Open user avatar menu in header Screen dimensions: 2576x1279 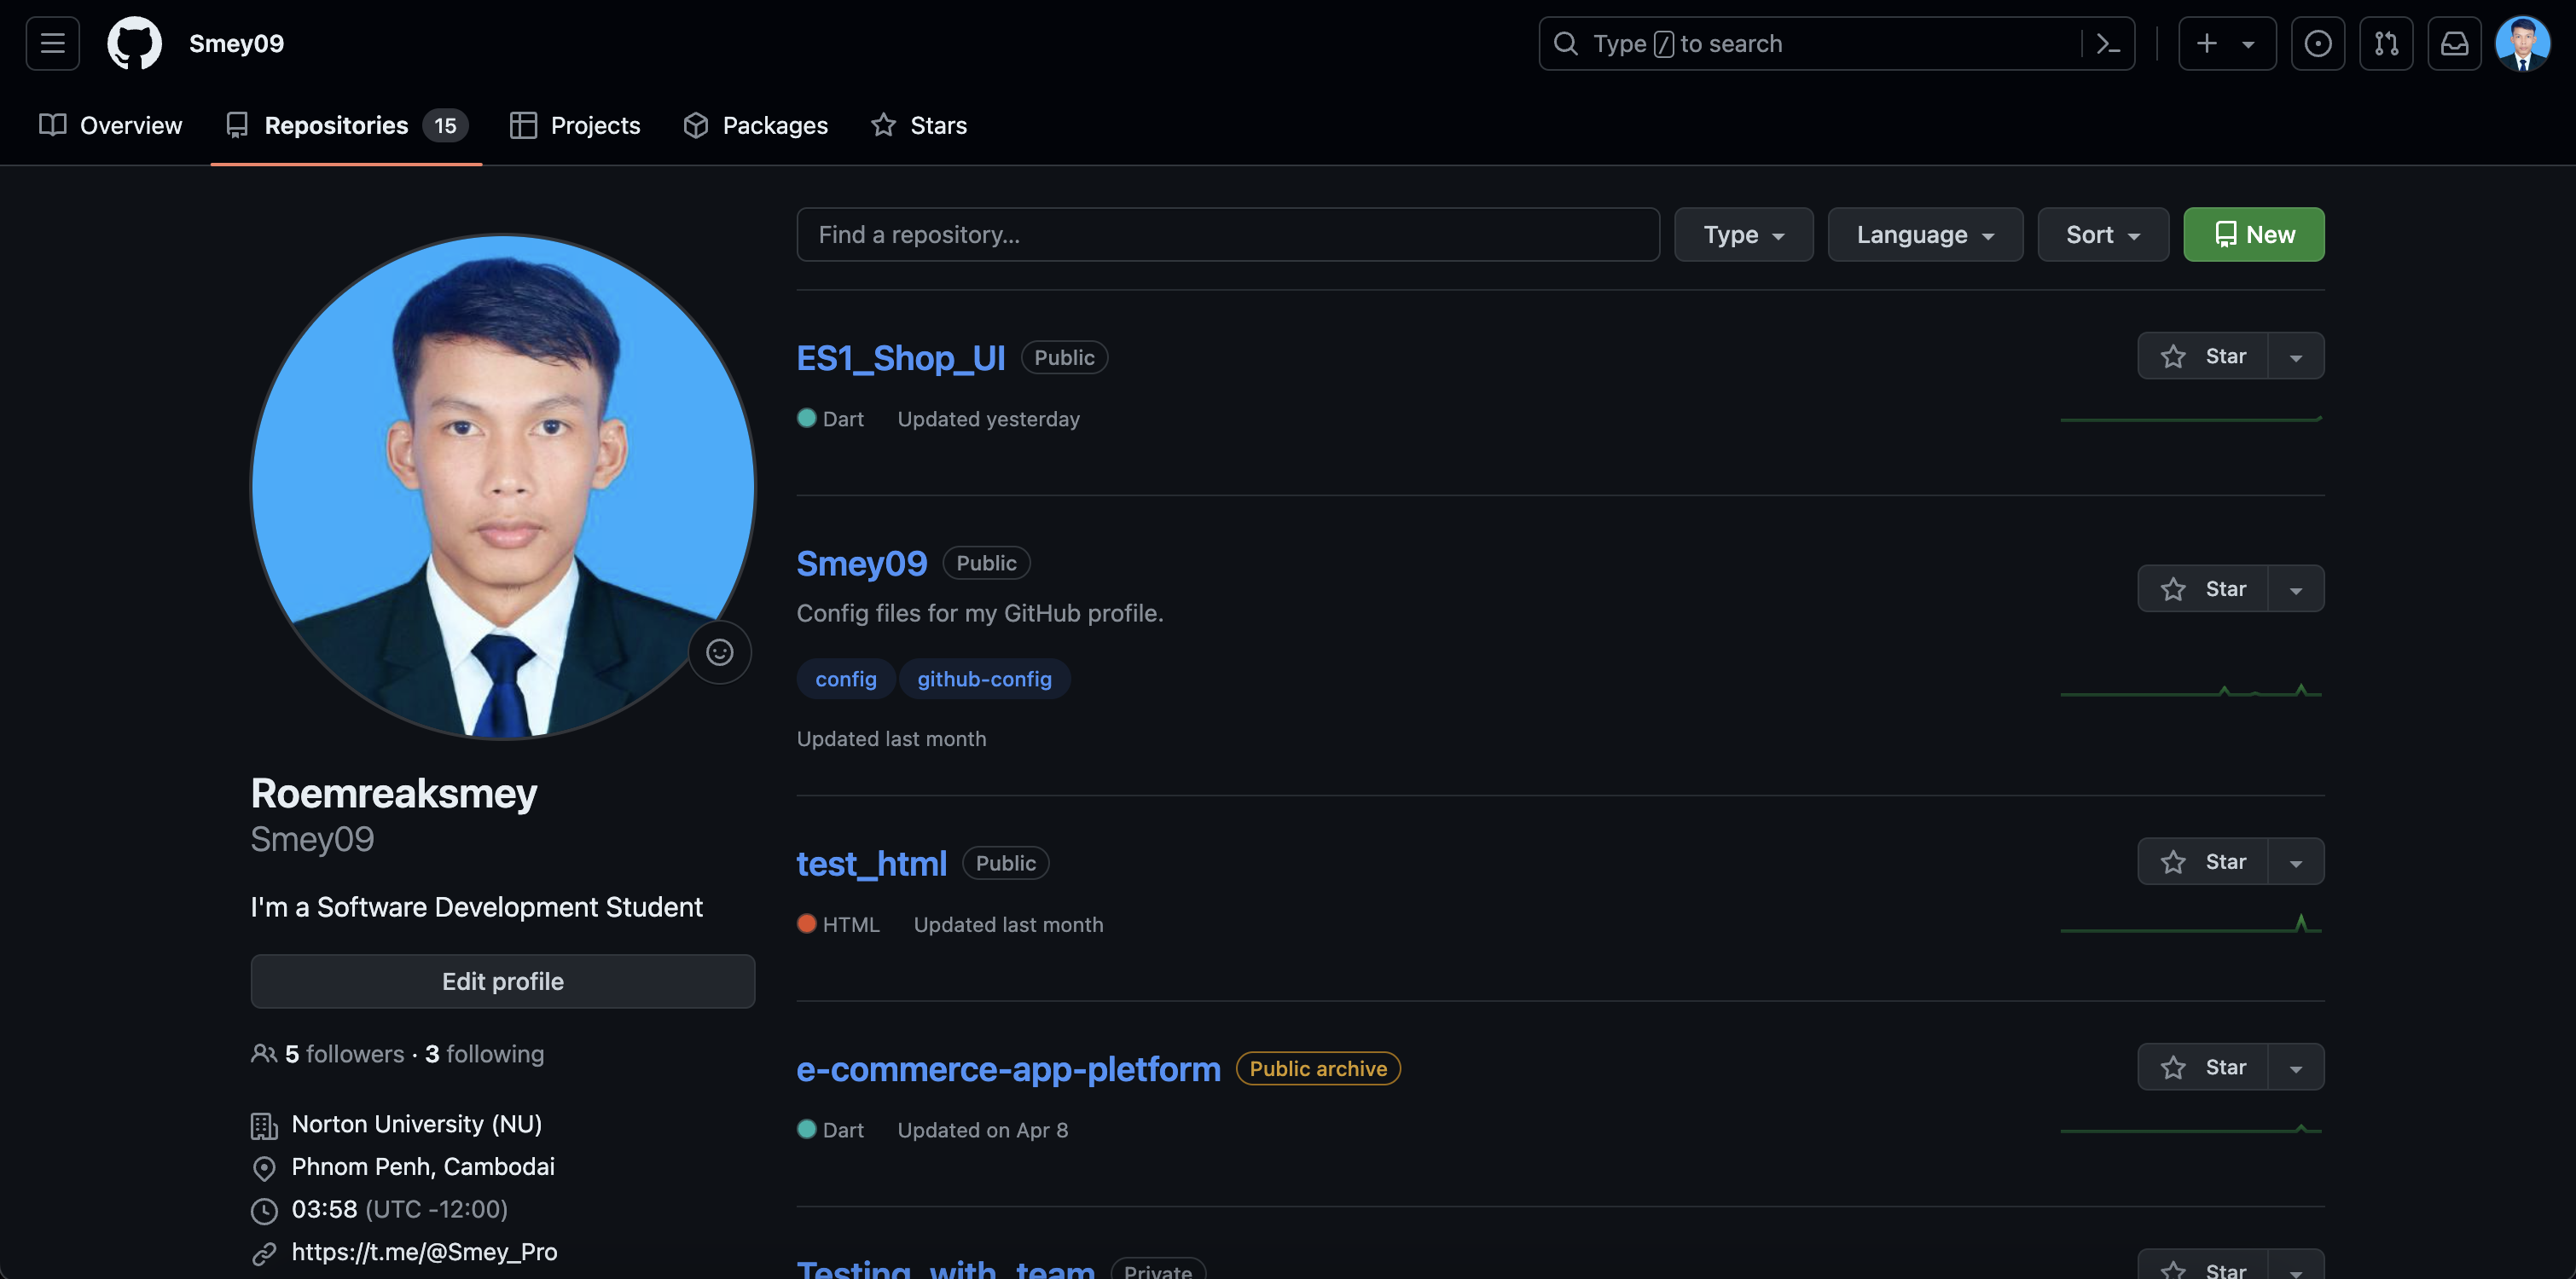(x=2522, y=44)
